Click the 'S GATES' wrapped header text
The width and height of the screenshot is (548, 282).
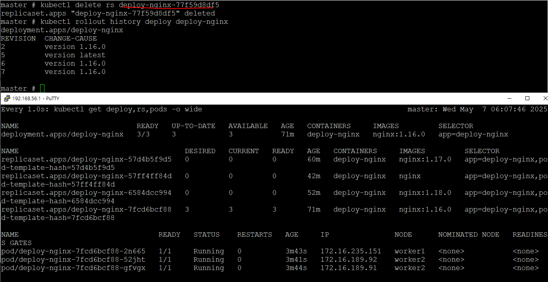(16, 243)
